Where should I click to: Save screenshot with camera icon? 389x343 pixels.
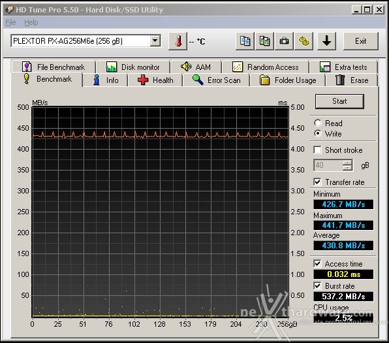pyautogui.click(x=284, y=41)
